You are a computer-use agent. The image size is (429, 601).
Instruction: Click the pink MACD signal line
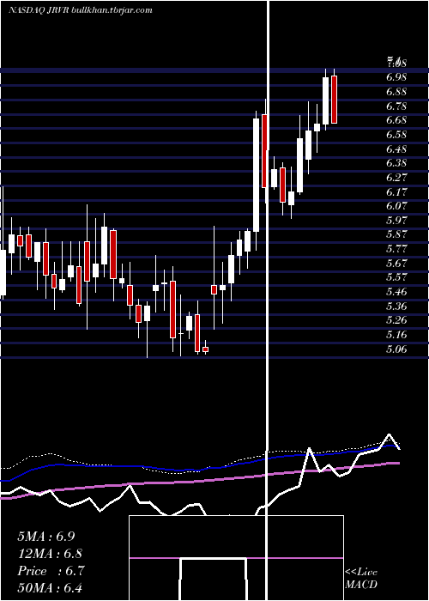236,558
